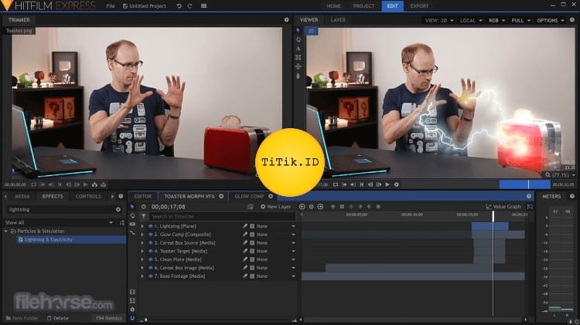The image size is (580, 325).
Task: Click the Undo arrow in top bar
Action: [x=179, y=6]
